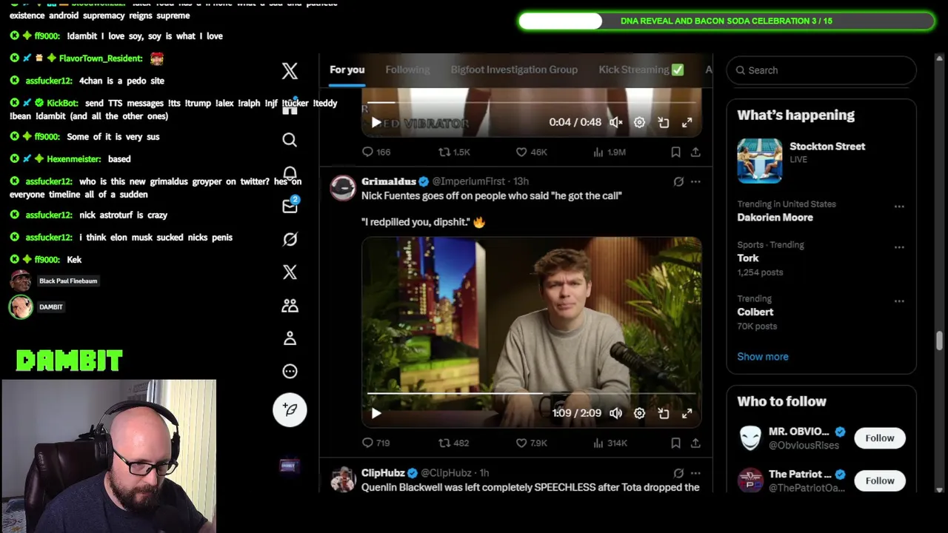Click Grok icon on ClipHubz post
The height and width of the screenshot is (533, 948).
678,473
